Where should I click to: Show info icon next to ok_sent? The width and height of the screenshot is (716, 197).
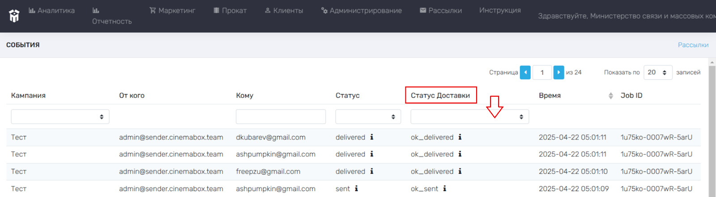pos(445,189)
